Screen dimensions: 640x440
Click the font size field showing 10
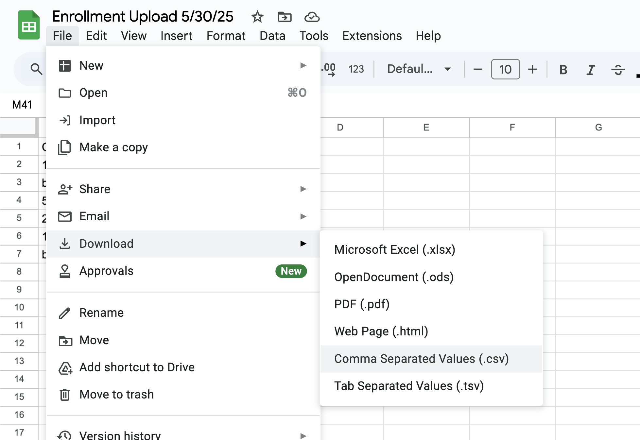[x=505, y=69]
